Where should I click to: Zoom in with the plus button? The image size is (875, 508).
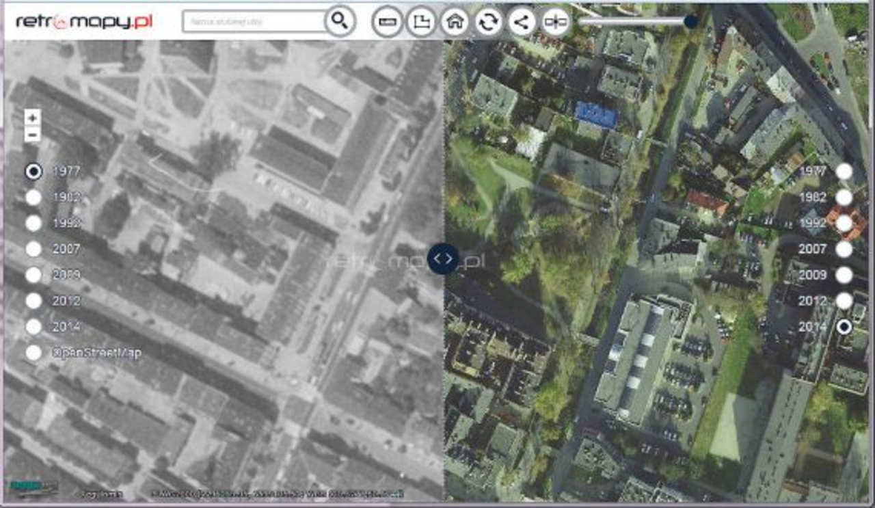[32, 118]
